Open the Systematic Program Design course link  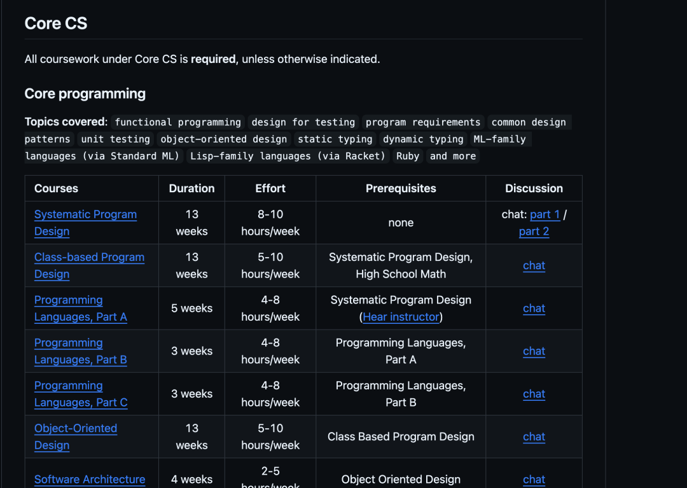[85, 223]
